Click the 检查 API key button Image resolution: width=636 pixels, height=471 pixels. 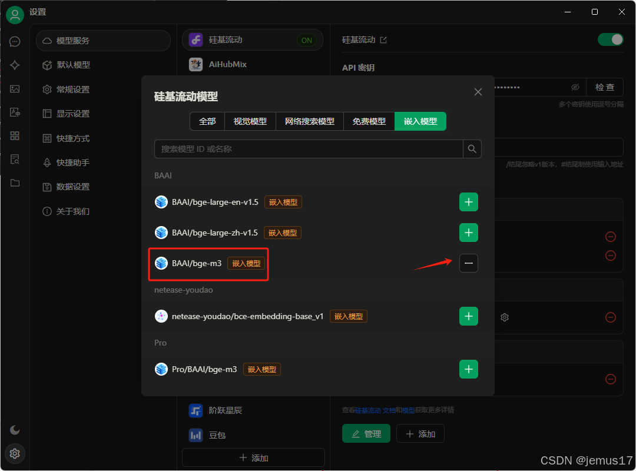(x=605, y=87)
